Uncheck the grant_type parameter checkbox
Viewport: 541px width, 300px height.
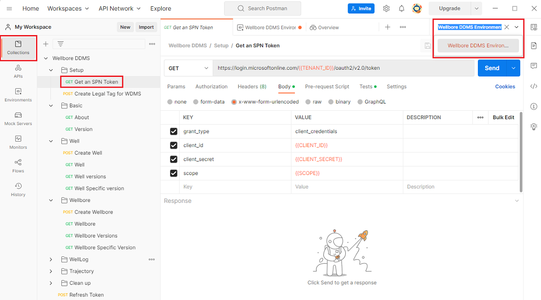click(x=174, y=131)
